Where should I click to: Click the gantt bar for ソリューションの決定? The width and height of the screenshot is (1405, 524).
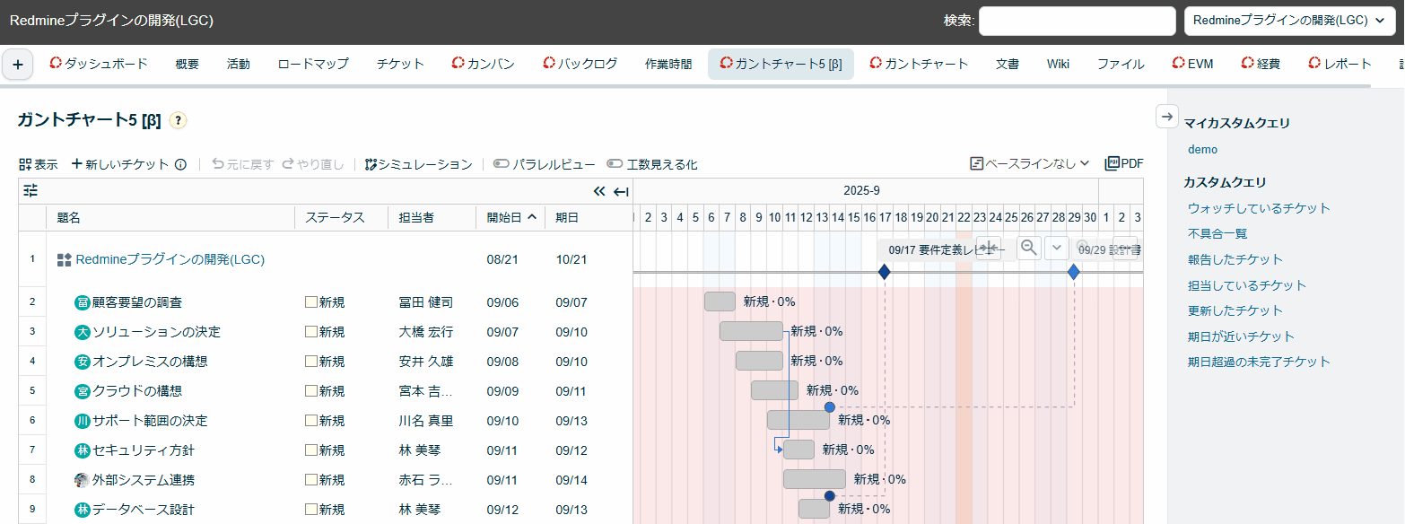751,331
